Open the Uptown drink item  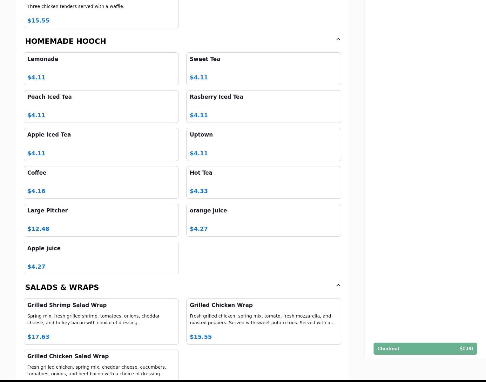pyautogui.click(x=264, y=144)
